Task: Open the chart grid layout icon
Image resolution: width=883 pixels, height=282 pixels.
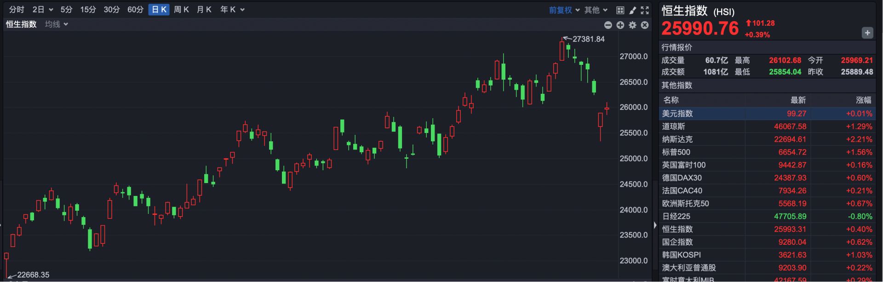Action: 620,10
